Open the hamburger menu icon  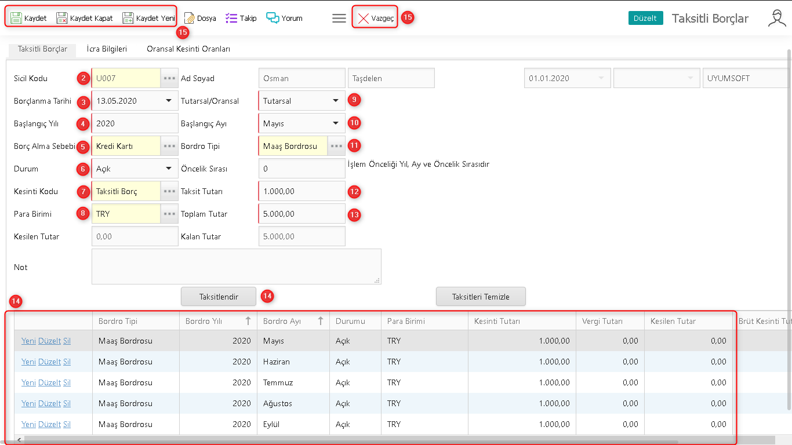pos(339,18)
